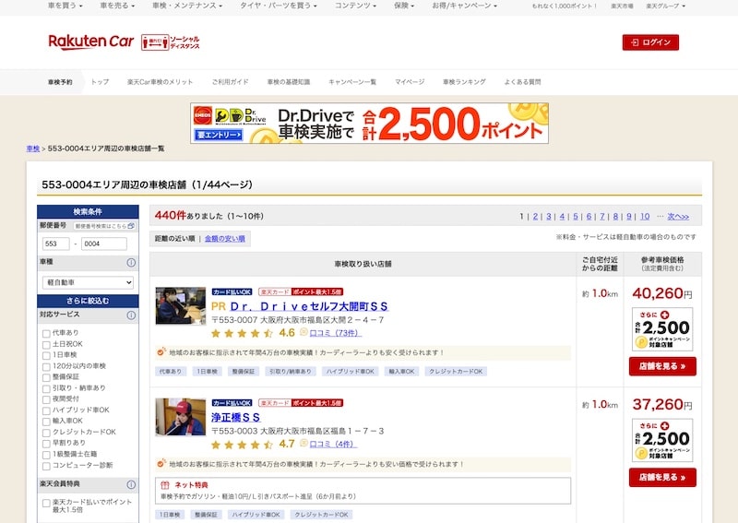Check the 引取り・納車あり filter

pos(46,389)
